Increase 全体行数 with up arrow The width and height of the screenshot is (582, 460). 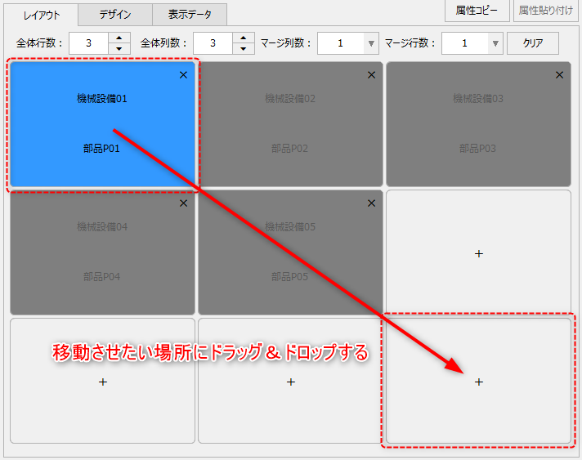(x=119, y=38)
